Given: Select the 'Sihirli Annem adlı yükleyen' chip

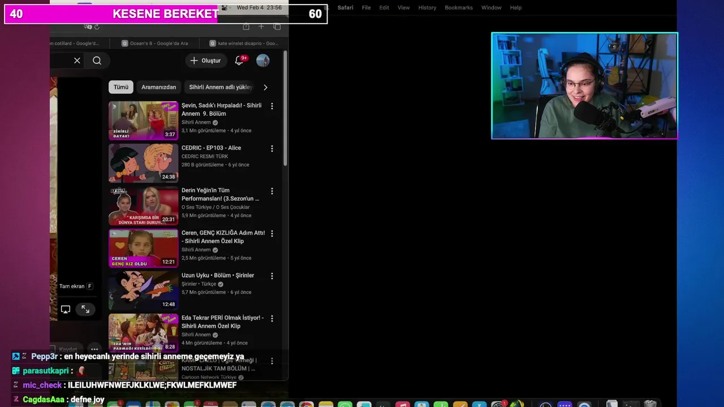Looking at the screenshot, I should [221, 87].
